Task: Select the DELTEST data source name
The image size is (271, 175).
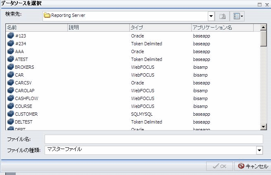Action: 24,122
